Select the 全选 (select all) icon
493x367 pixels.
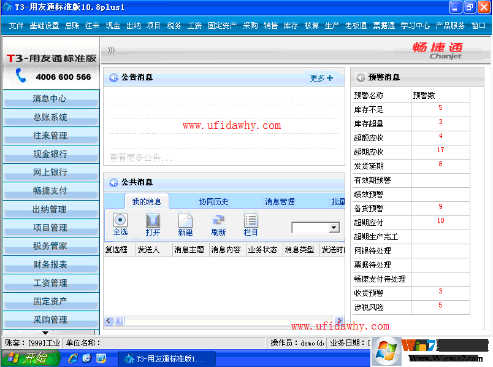point(120,223)
